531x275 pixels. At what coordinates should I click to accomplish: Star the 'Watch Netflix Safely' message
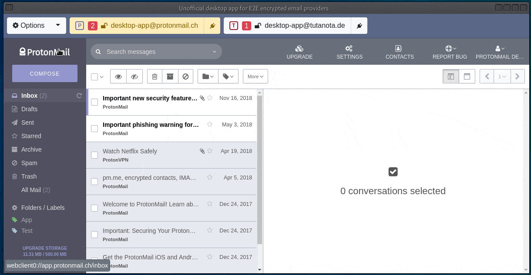[210, 151]
